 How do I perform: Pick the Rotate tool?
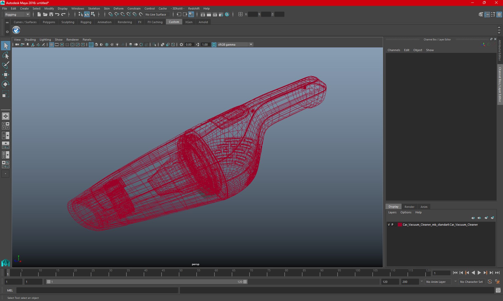click(6, 84)
